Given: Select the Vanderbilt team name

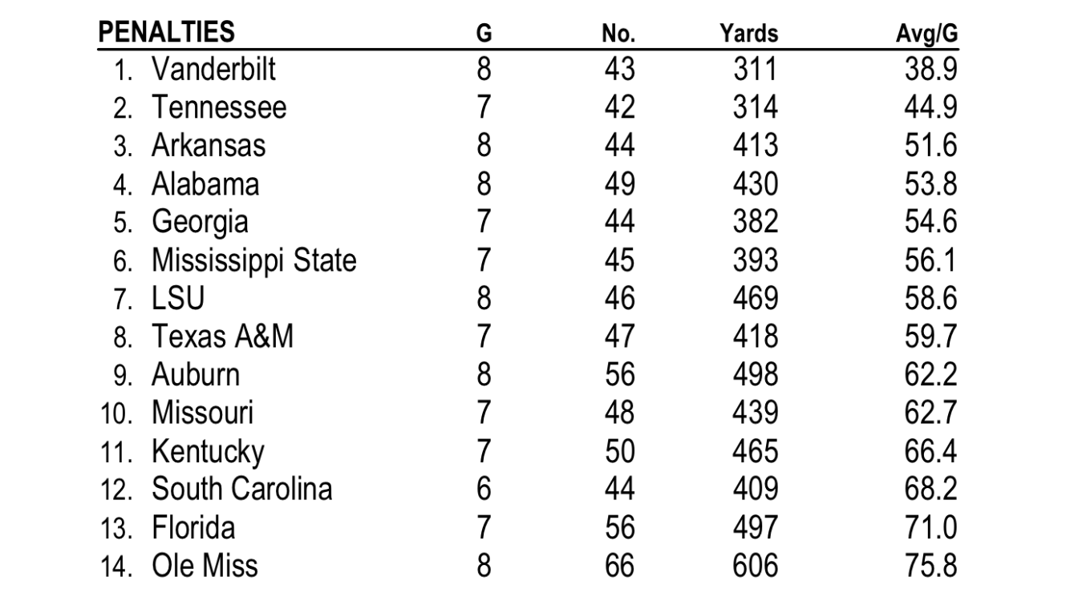Looking at the screenshot, I should [x=213, y=70].
